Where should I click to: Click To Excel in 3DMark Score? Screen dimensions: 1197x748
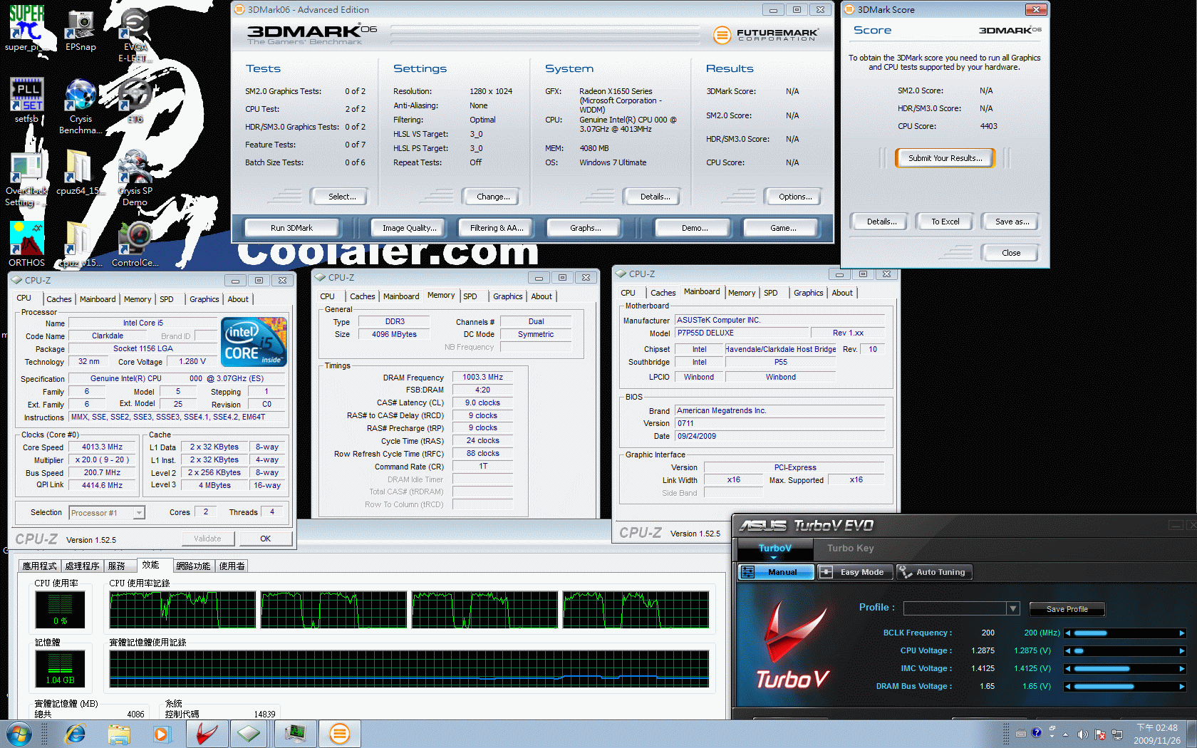[945, 222]
